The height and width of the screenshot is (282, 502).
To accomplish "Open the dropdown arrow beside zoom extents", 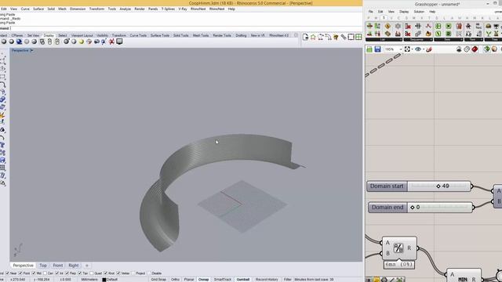I will tap(412, 49).
